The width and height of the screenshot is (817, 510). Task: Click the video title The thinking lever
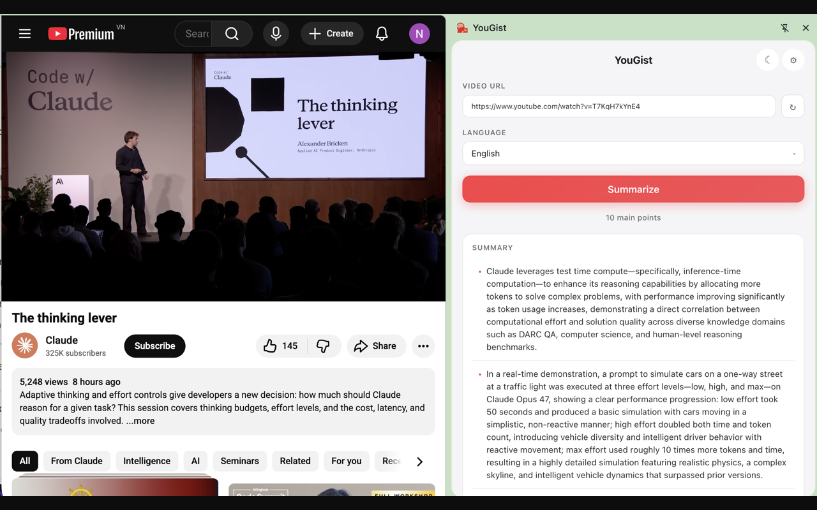pos(64,317)
